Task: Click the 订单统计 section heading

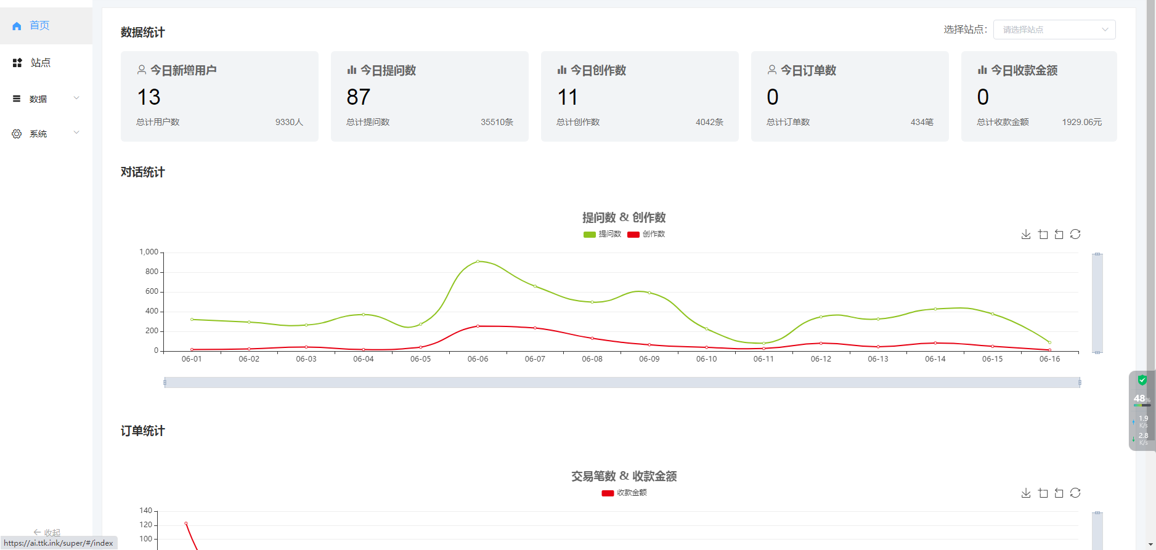Action: [143, 431]
